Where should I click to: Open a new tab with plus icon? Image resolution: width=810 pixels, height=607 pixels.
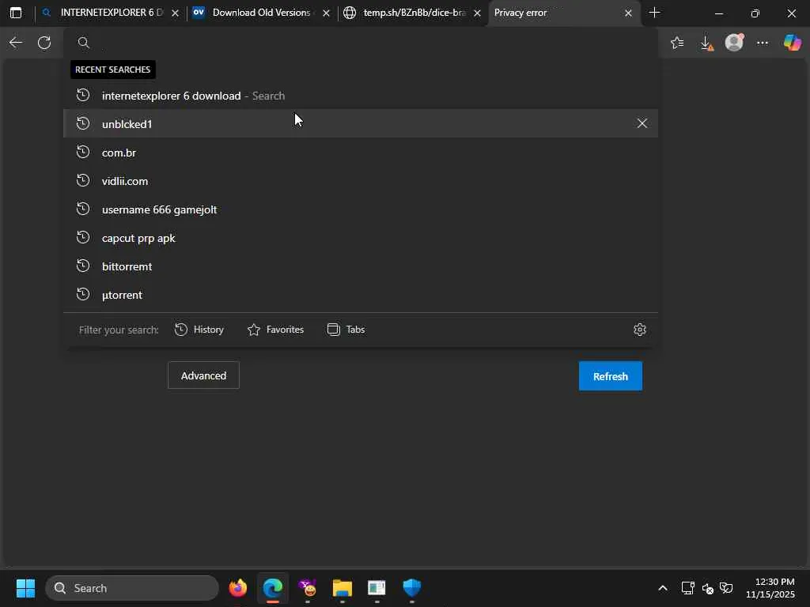pyautogui.click(x=654, y=13)
